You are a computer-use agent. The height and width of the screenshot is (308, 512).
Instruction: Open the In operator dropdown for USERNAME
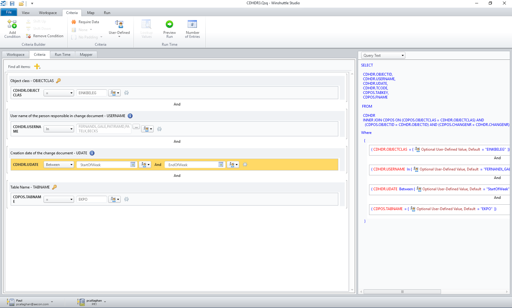point(59,129)
